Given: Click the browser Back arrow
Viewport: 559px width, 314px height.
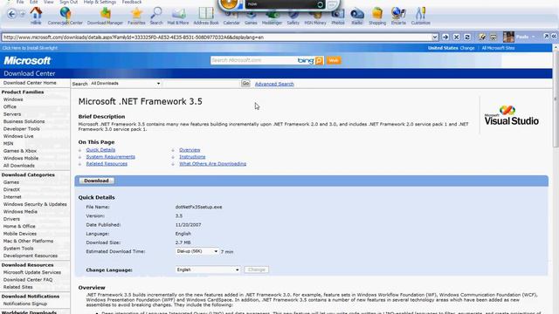Looking at the screenshot, I should coord(11,14).
